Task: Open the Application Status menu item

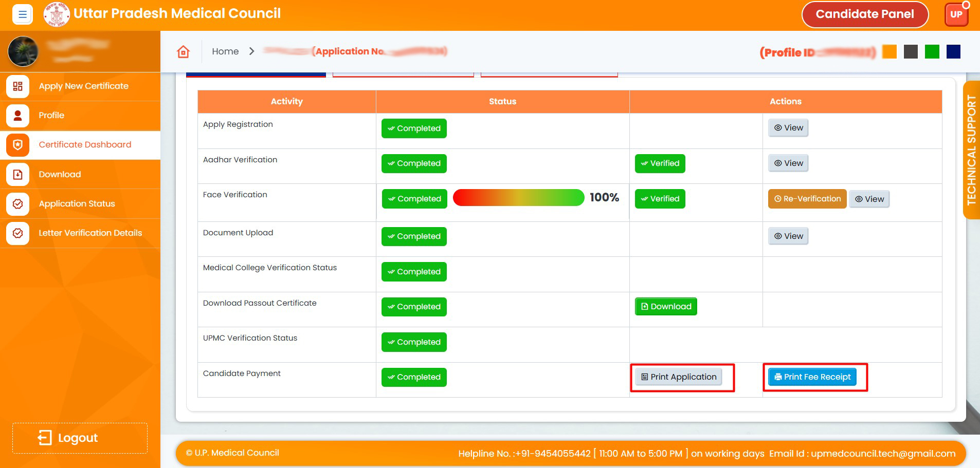Action: 80,204
